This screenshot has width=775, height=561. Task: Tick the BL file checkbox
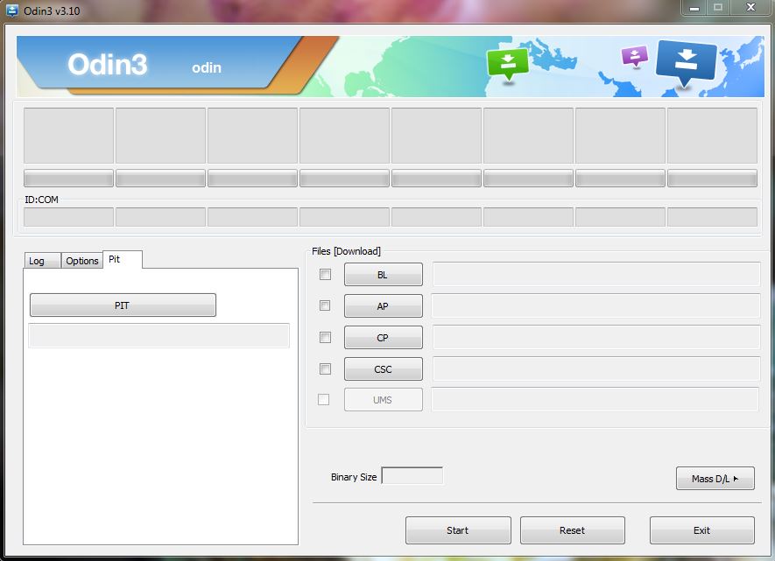click(325, 275)
